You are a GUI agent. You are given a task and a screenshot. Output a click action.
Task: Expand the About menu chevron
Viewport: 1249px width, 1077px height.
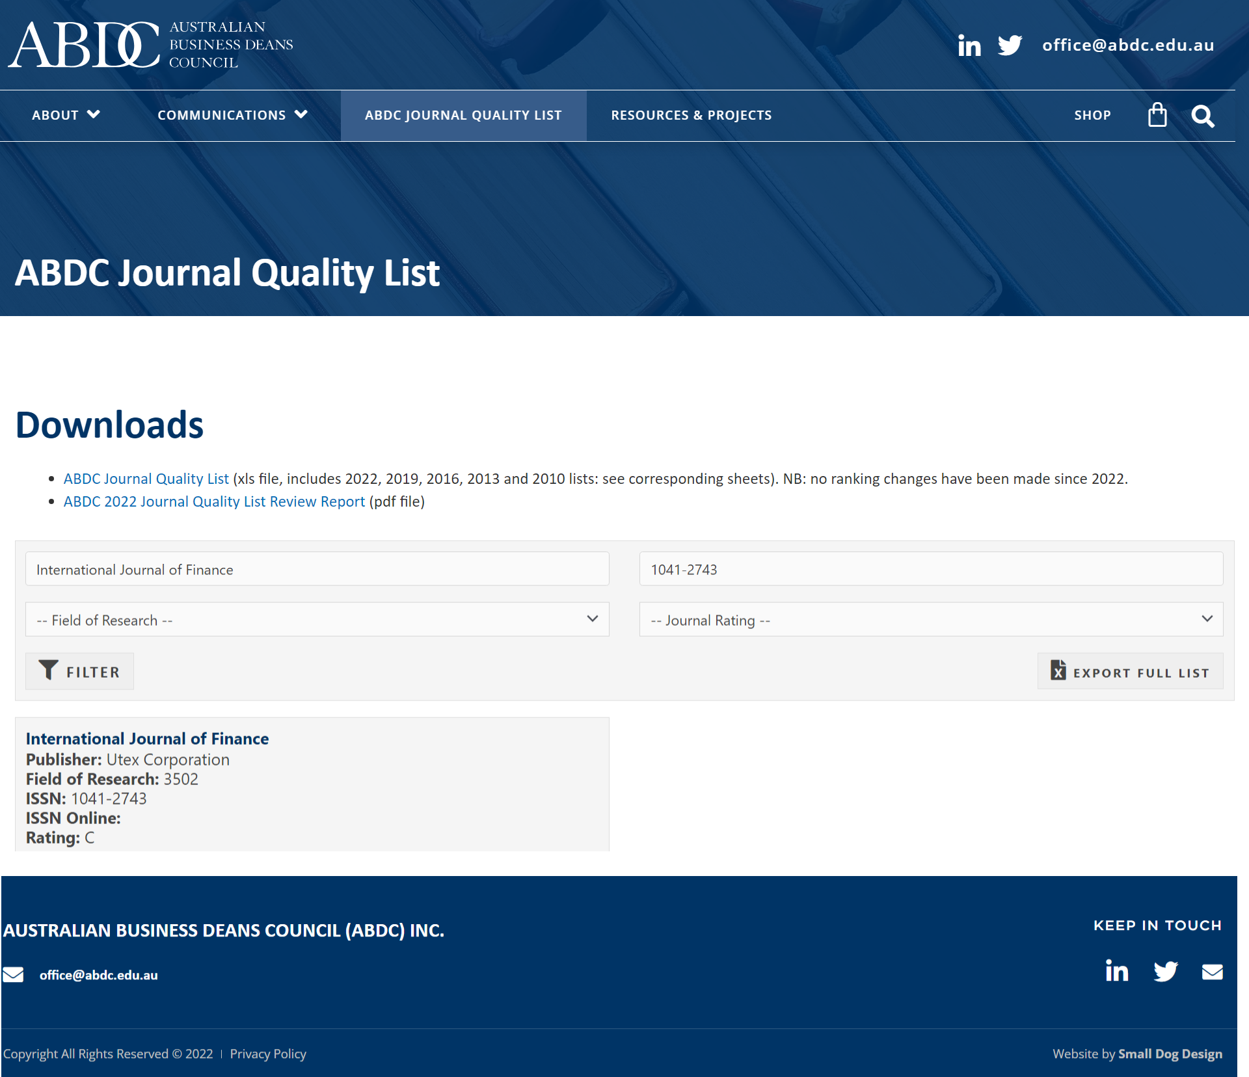coord(94,114)
